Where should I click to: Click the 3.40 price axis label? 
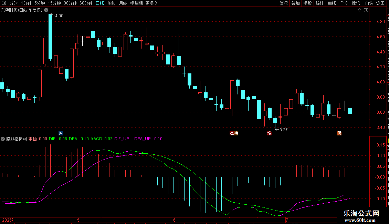click(380, 128)
